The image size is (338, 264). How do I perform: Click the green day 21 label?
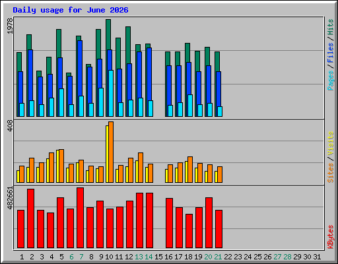pyautogui.click(x=218, y=257)
